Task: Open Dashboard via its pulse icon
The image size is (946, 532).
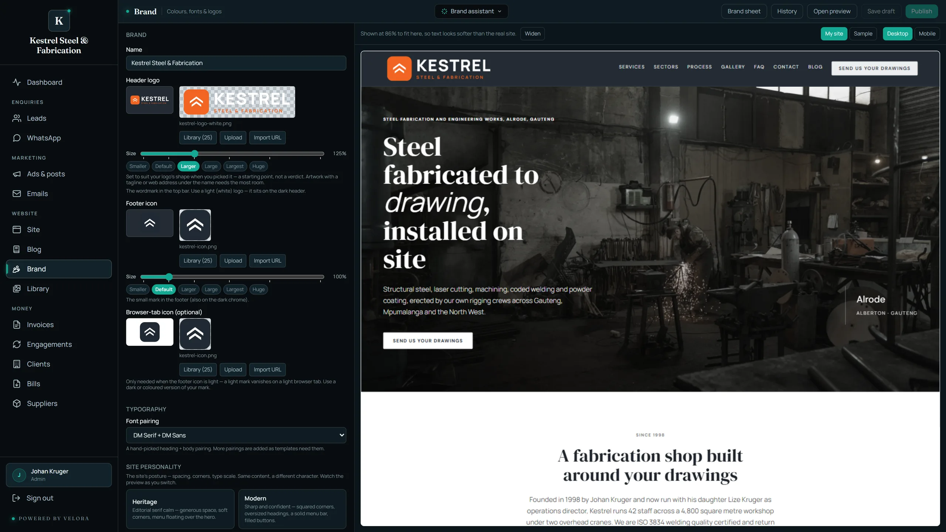Action: pos(17,82)
